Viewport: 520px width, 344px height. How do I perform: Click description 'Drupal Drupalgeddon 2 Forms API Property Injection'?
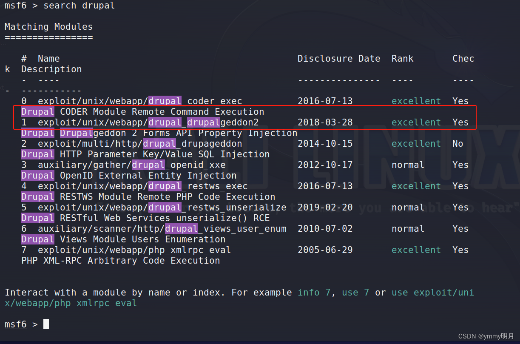[x=159, y=133]
